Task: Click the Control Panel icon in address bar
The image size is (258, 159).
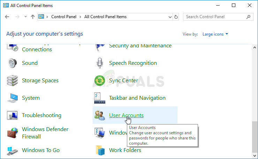Action: (x=41, y=17)
